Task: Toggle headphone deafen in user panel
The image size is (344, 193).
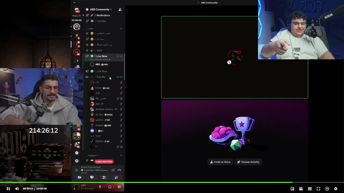Action: tap(110, 187)
